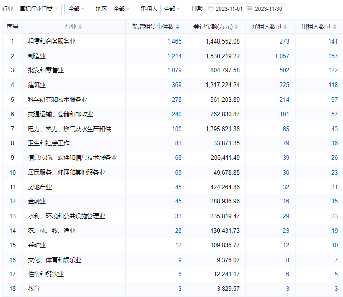
Task: Select 制造业 industry name
Action: tap(37, 56)
